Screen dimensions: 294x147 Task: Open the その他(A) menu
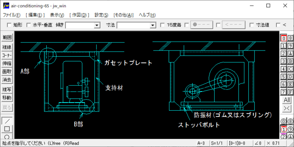[124, 15]
